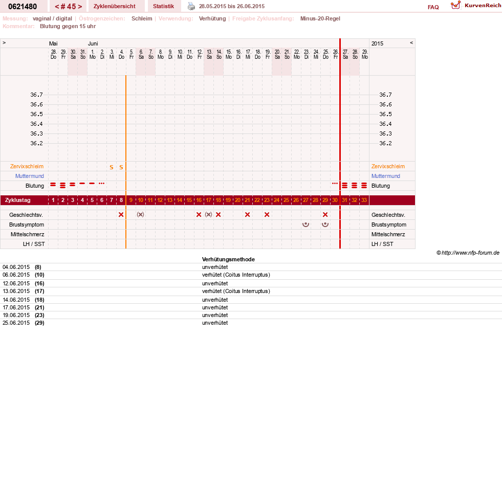The width and height of the screenshot is (502, 494).
Task: Click the S mucus marker on cycle day 7
Action: point(112,167)
